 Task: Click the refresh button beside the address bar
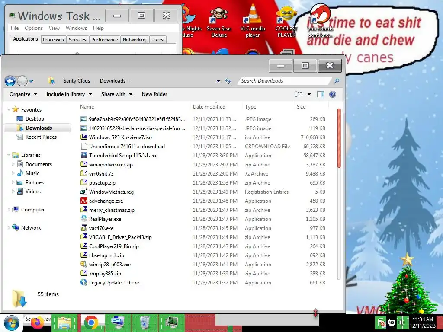pyautogui.click(x=228, y=81)
